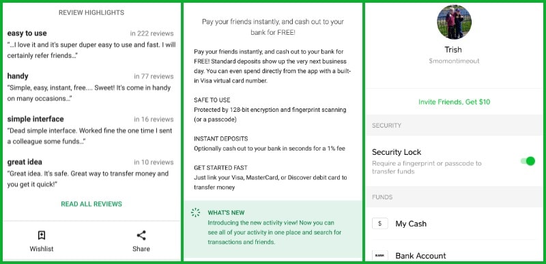This screenshot has height=264, width=546.
Task: Select the 'handy' review highlight
Action: coord(91,87)
